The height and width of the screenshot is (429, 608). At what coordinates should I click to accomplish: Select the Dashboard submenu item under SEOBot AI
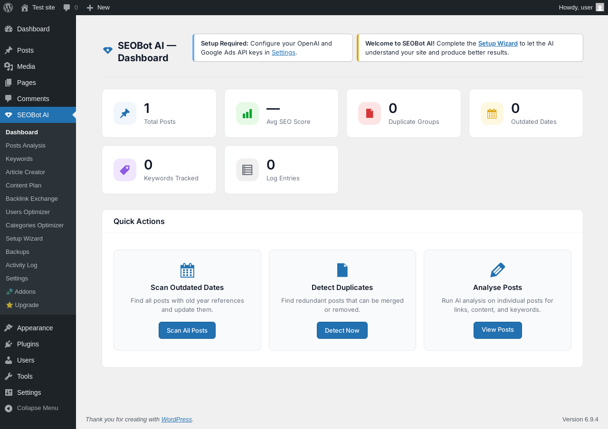22,132
